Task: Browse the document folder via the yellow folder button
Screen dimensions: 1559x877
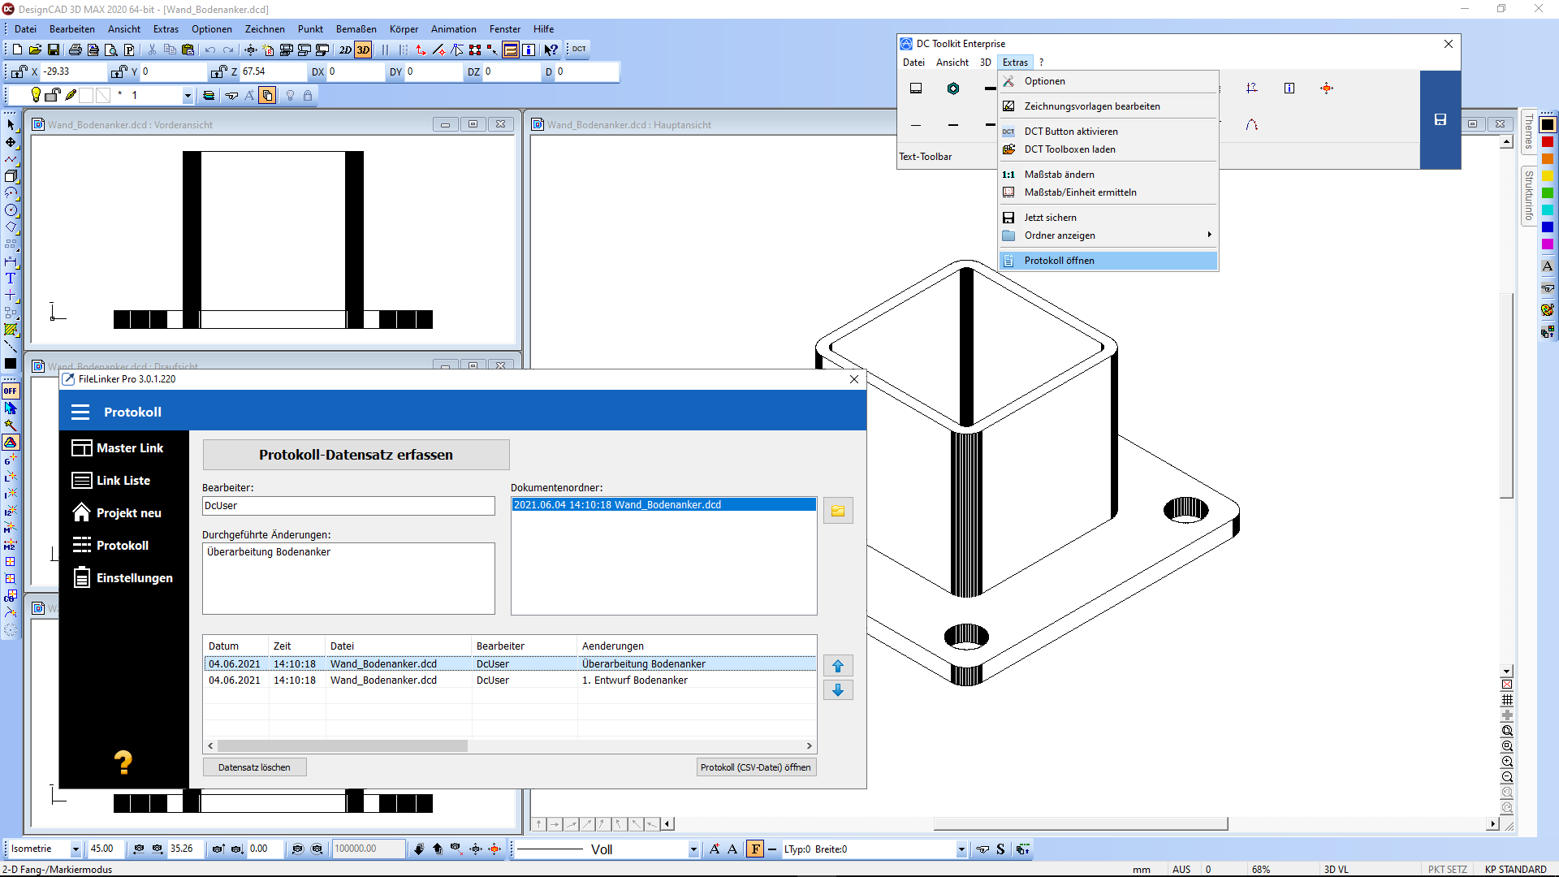Action: (838, 511)
